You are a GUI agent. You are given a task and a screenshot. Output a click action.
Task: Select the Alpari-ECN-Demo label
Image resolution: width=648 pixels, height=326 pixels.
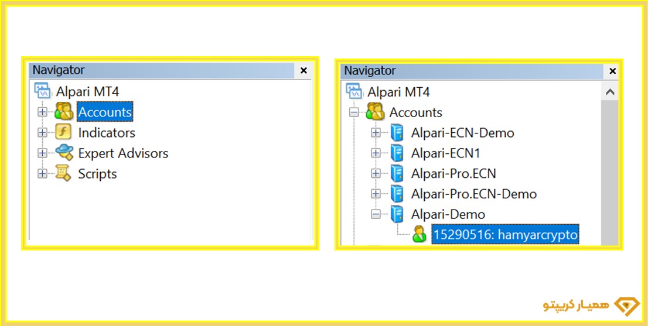point(463,133)
